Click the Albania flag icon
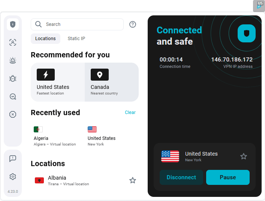The width and height of the screenshot is (265, 201). [39, 180]
